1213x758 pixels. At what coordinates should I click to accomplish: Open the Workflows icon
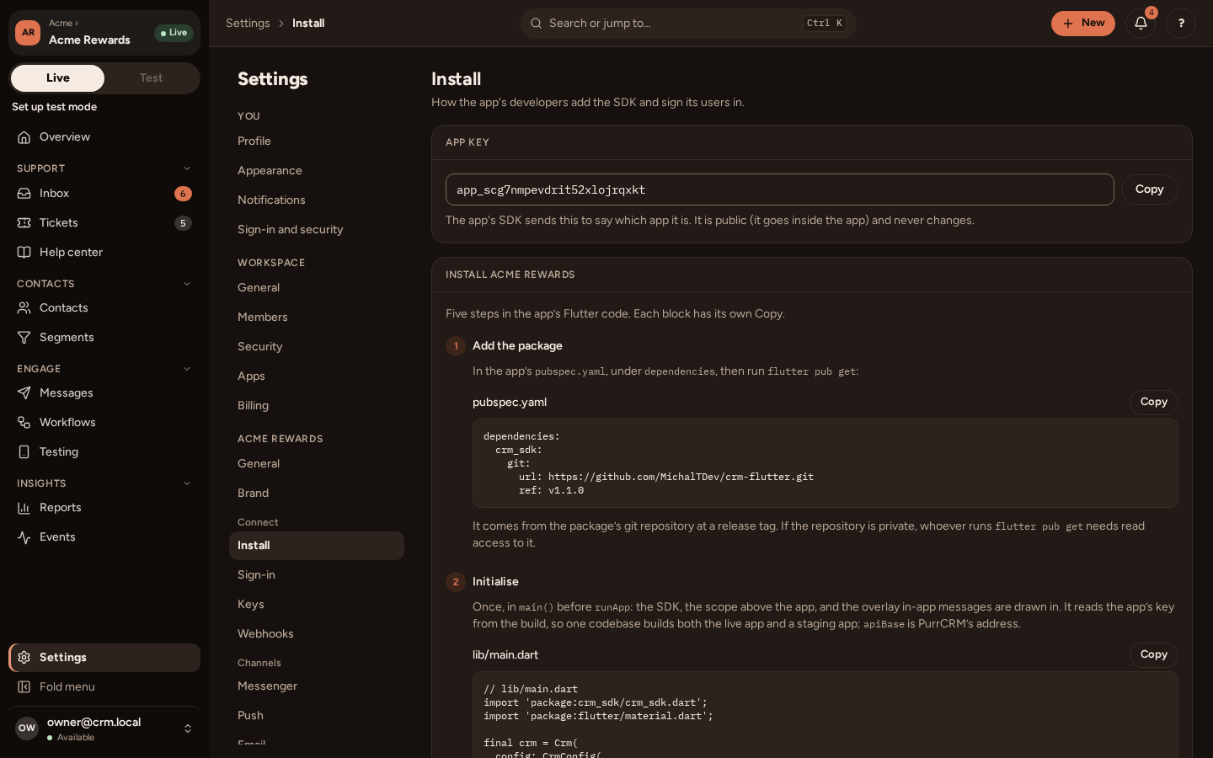[x=24, y=423]
